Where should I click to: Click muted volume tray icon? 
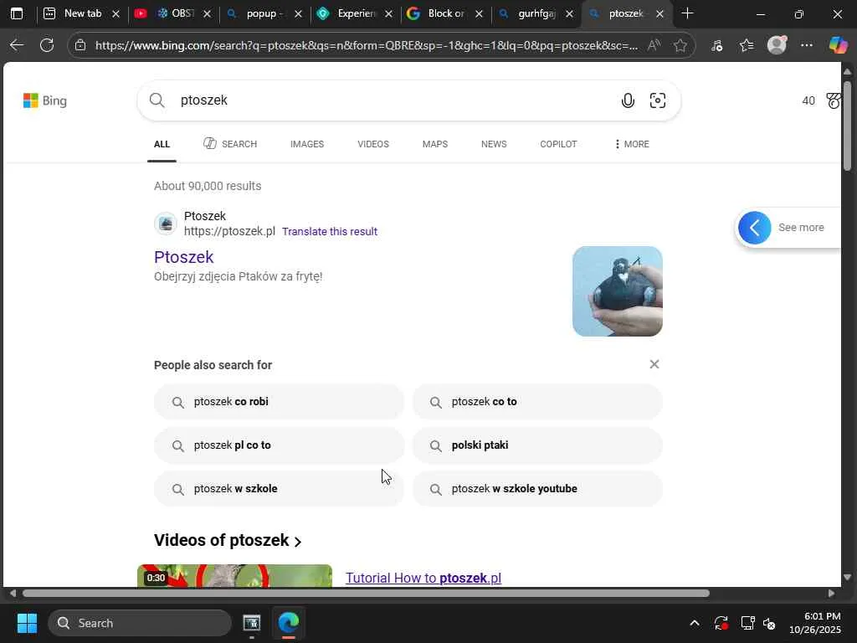(x=769, y=623)
